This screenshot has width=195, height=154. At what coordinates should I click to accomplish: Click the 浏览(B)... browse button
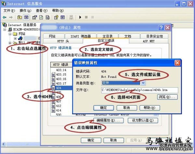pyautogui.click(x=167, y=97)
